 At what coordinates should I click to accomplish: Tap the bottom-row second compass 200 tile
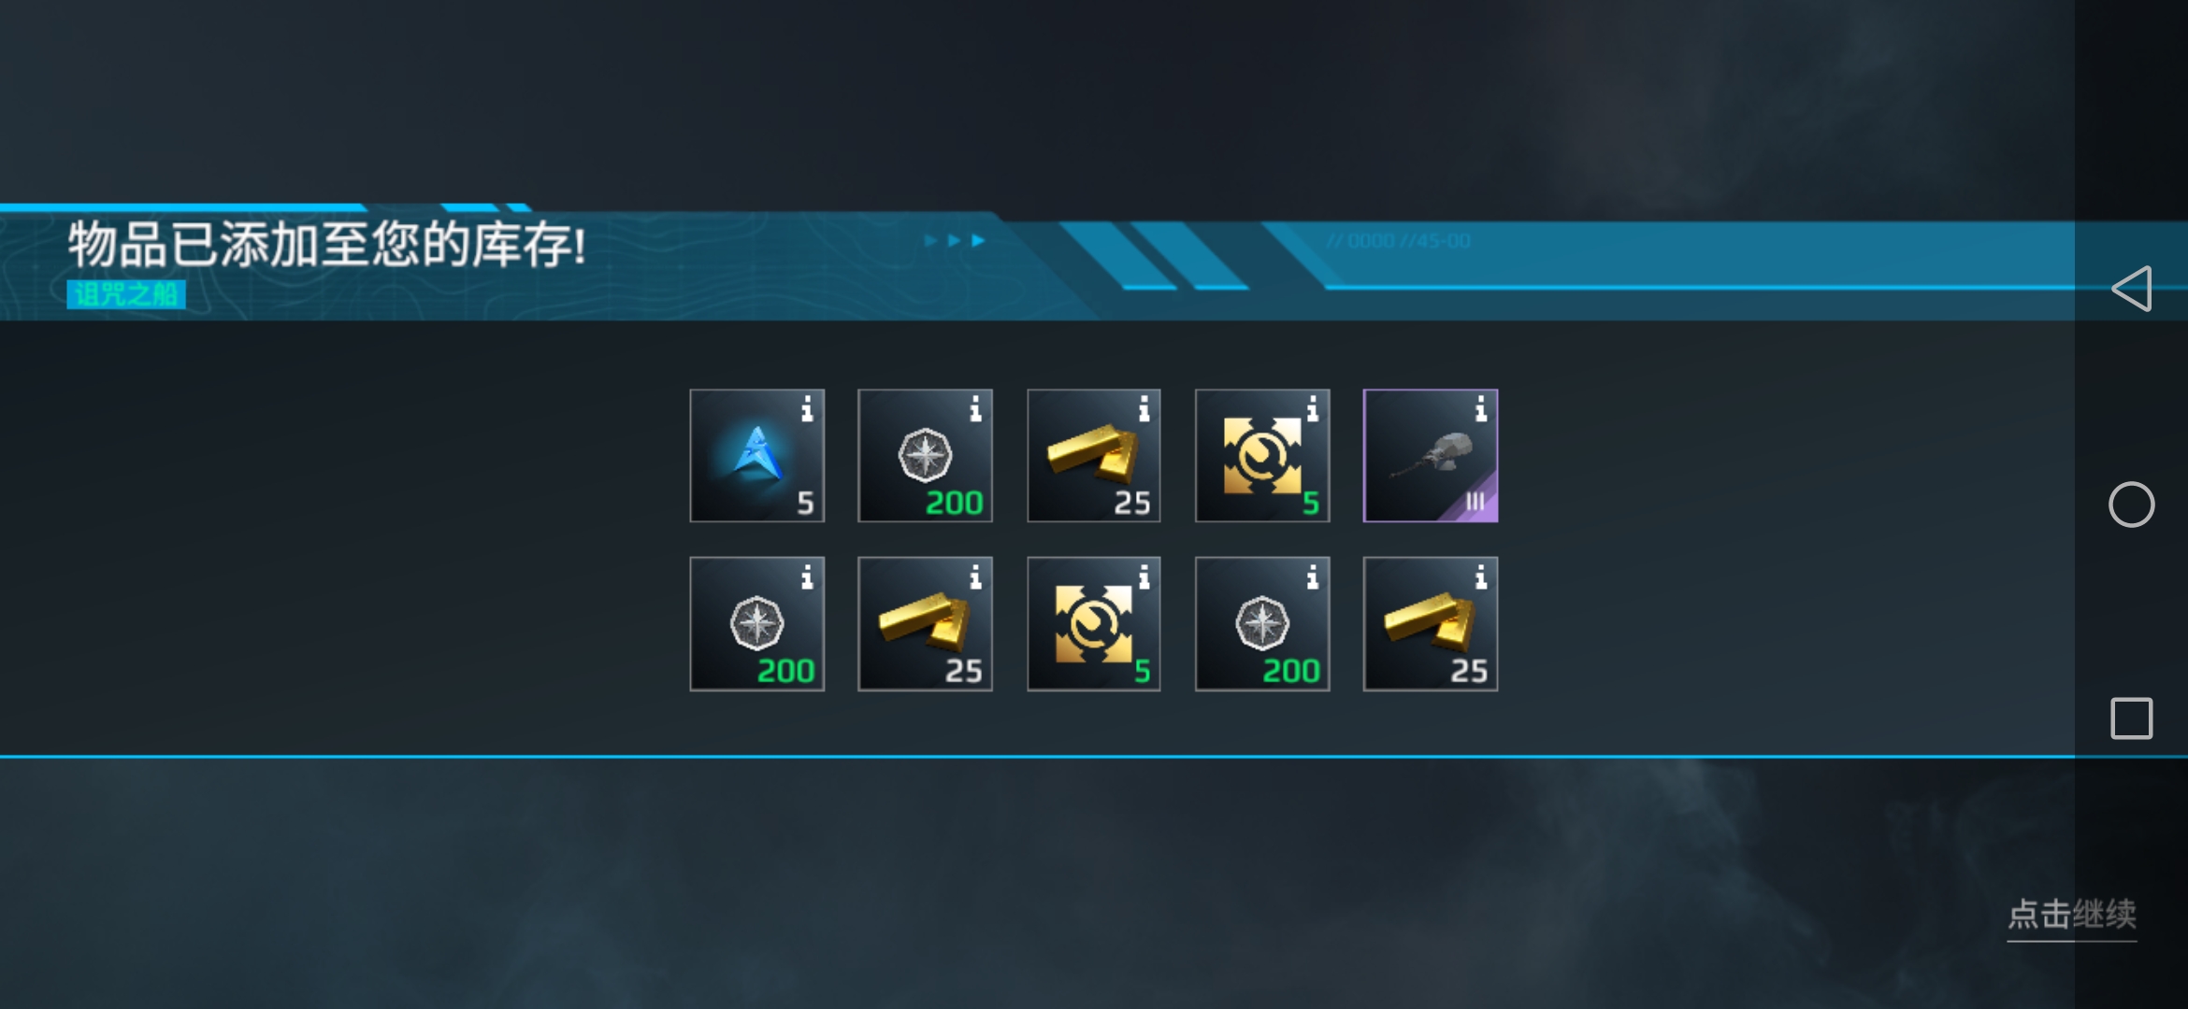pyautogui.click(x=1262, y=624)
